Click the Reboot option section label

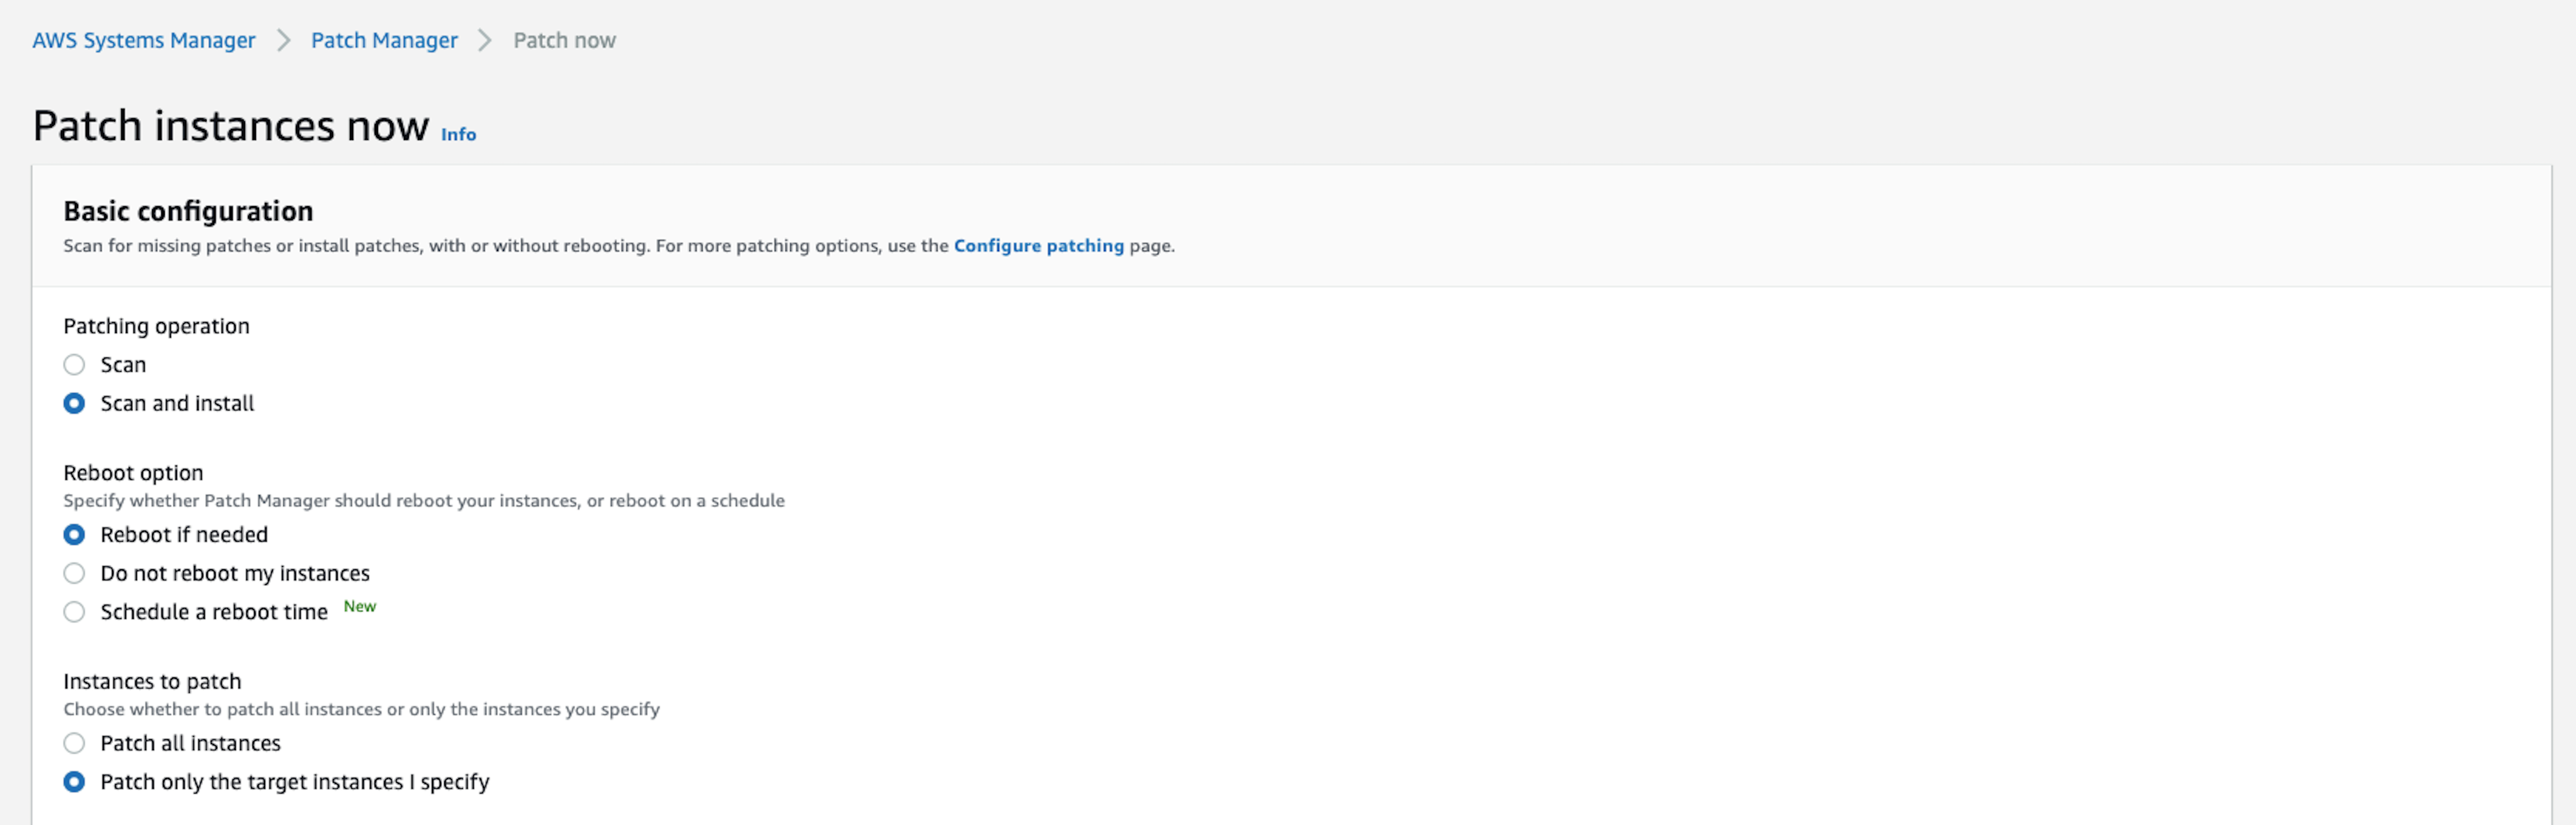click(133, 473)
